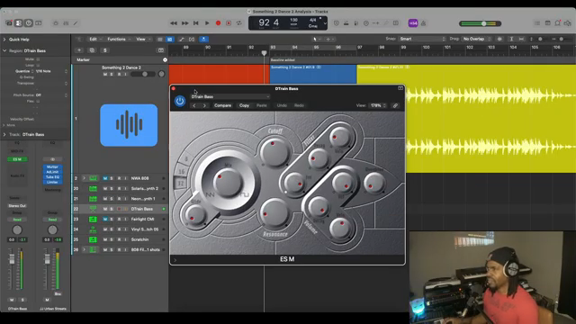Go to next preset in ES M

pyautogui.click(x=204, y=105)
